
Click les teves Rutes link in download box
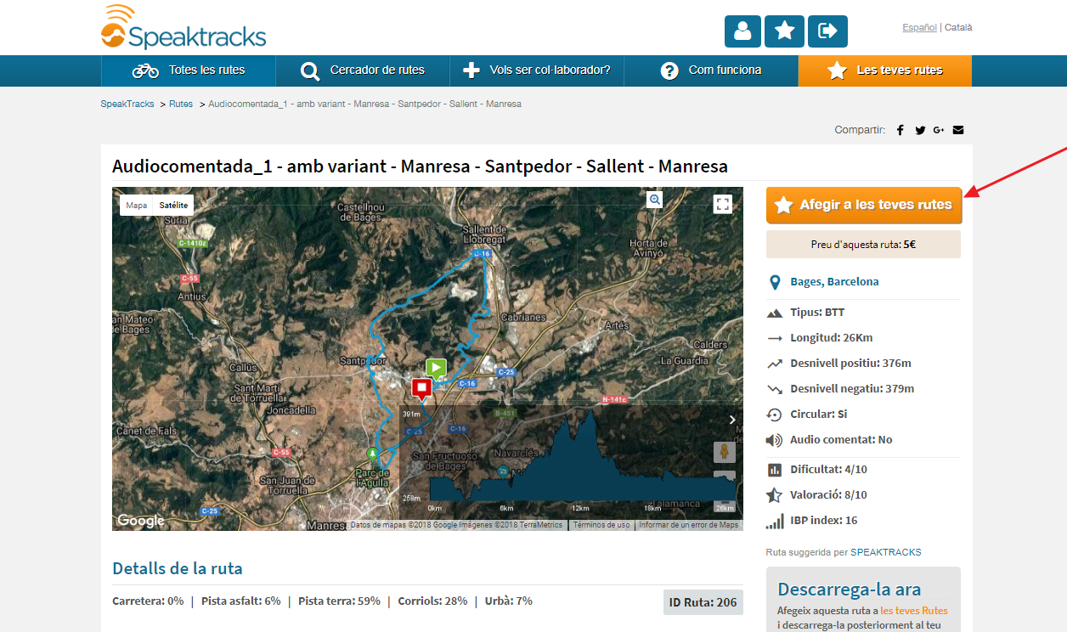pos(914,611)
